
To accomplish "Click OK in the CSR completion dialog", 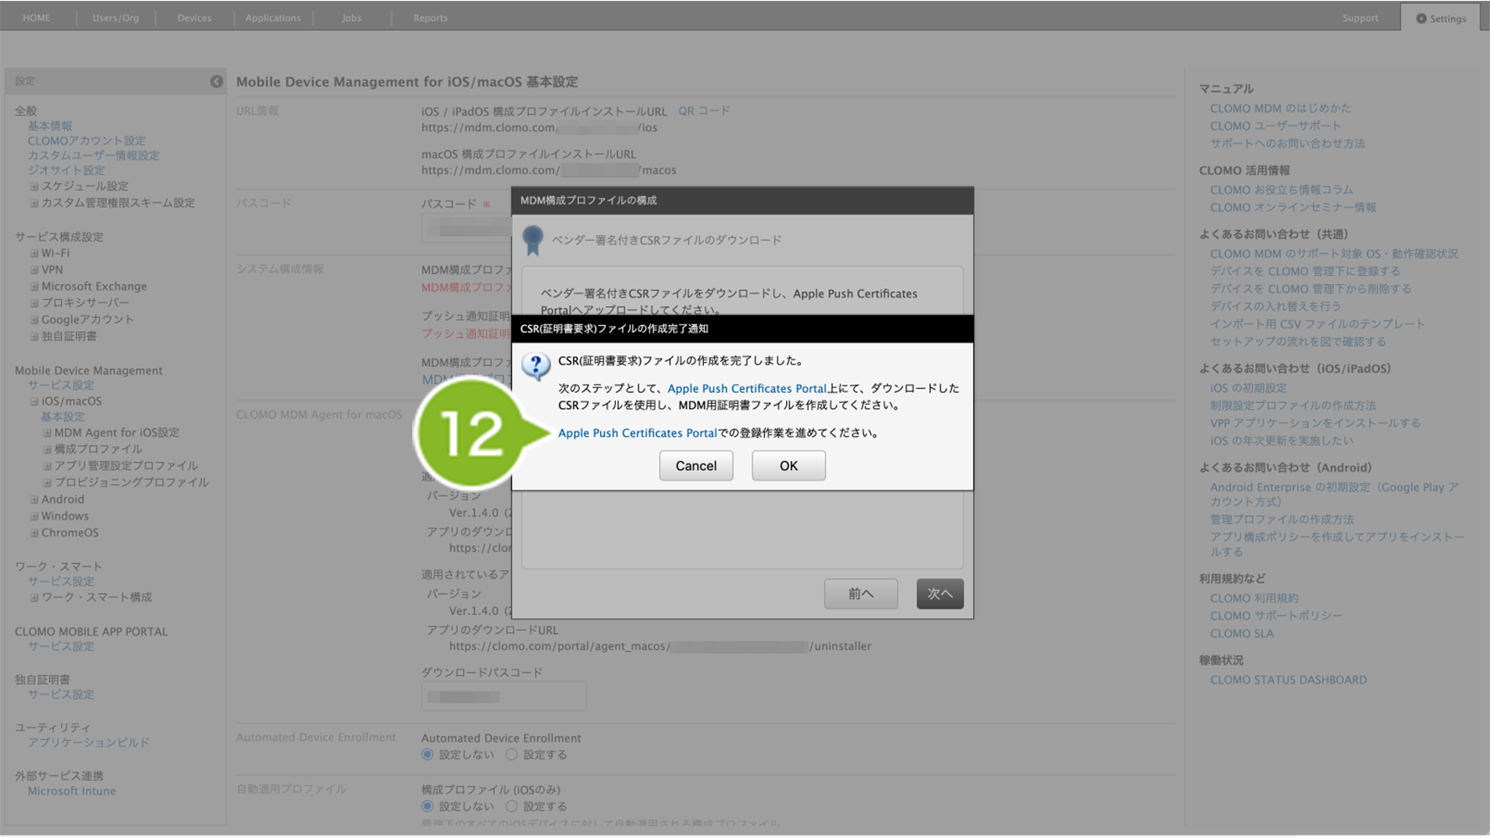I will tap(789, 466).
